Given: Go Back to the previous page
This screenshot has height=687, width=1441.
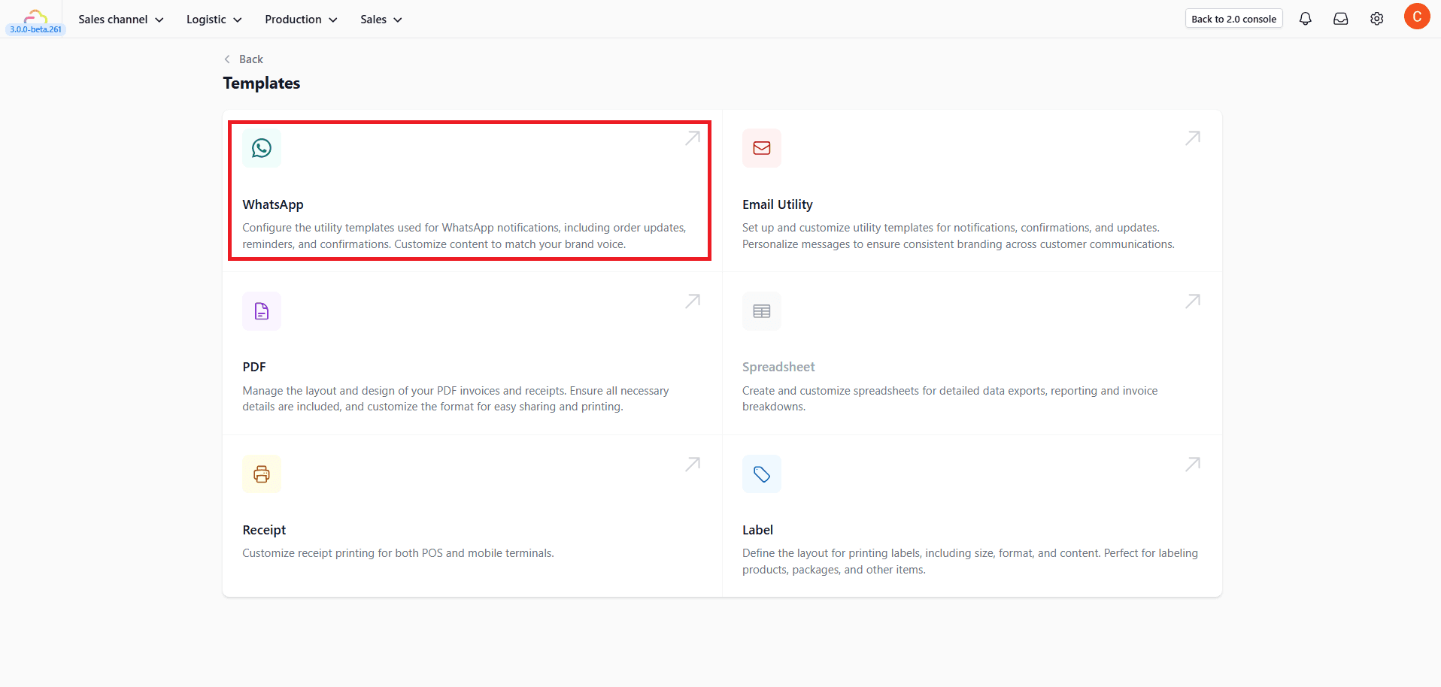Looking at the screenshot, I should (244, 59).
